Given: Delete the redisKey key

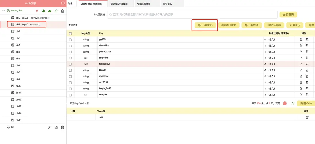Looking at the screenshot, I should (x=307, y=76).
